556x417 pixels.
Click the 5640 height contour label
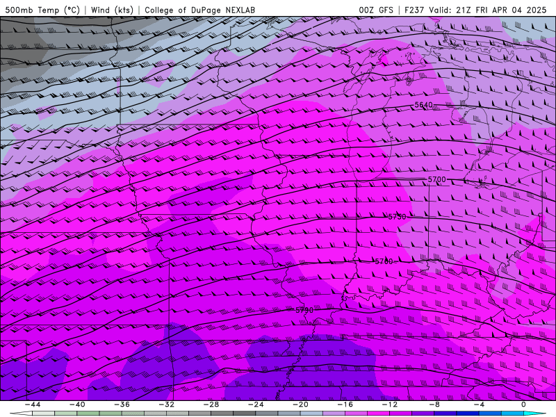coord(424,105)
